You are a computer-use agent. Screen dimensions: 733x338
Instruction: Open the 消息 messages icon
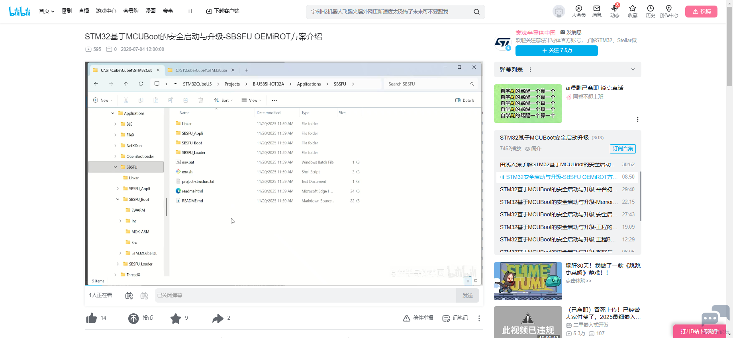597,11
